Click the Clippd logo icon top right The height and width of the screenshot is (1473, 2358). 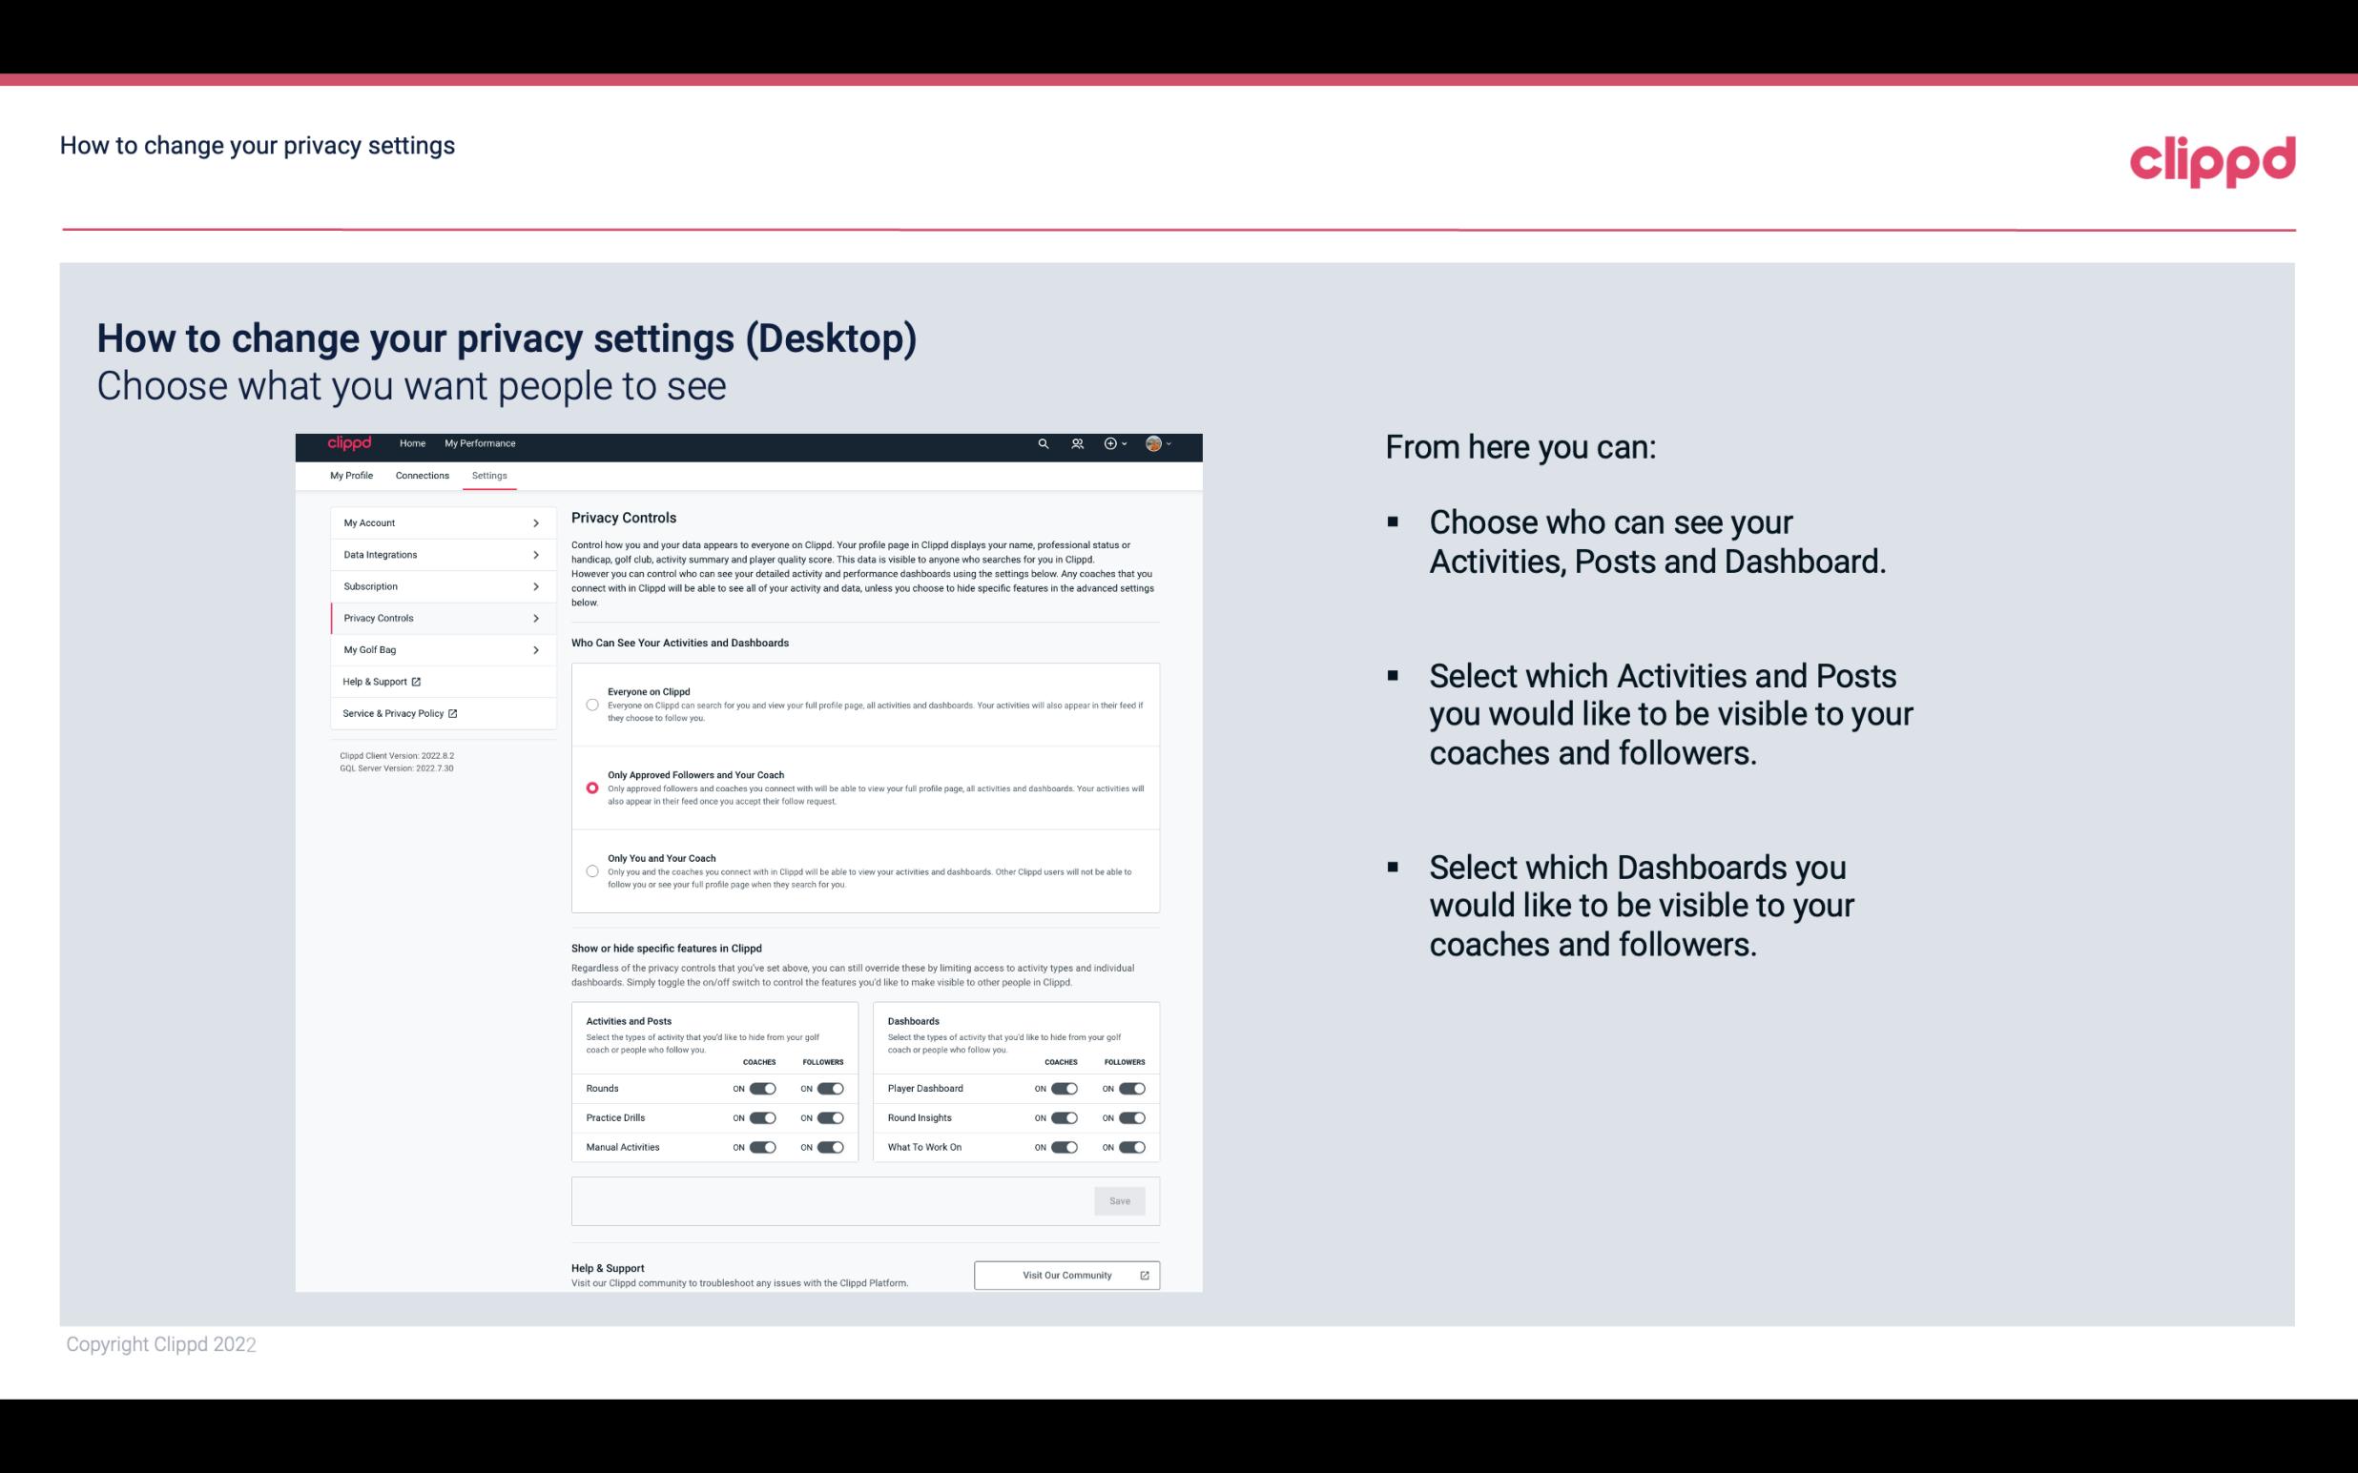pyautogui.click(x=2212, y=159)
